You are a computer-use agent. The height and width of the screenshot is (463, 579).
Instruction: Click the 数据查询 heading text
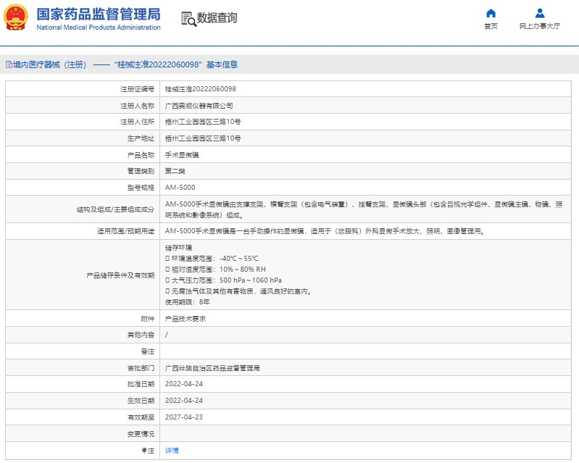click(217, 18)
